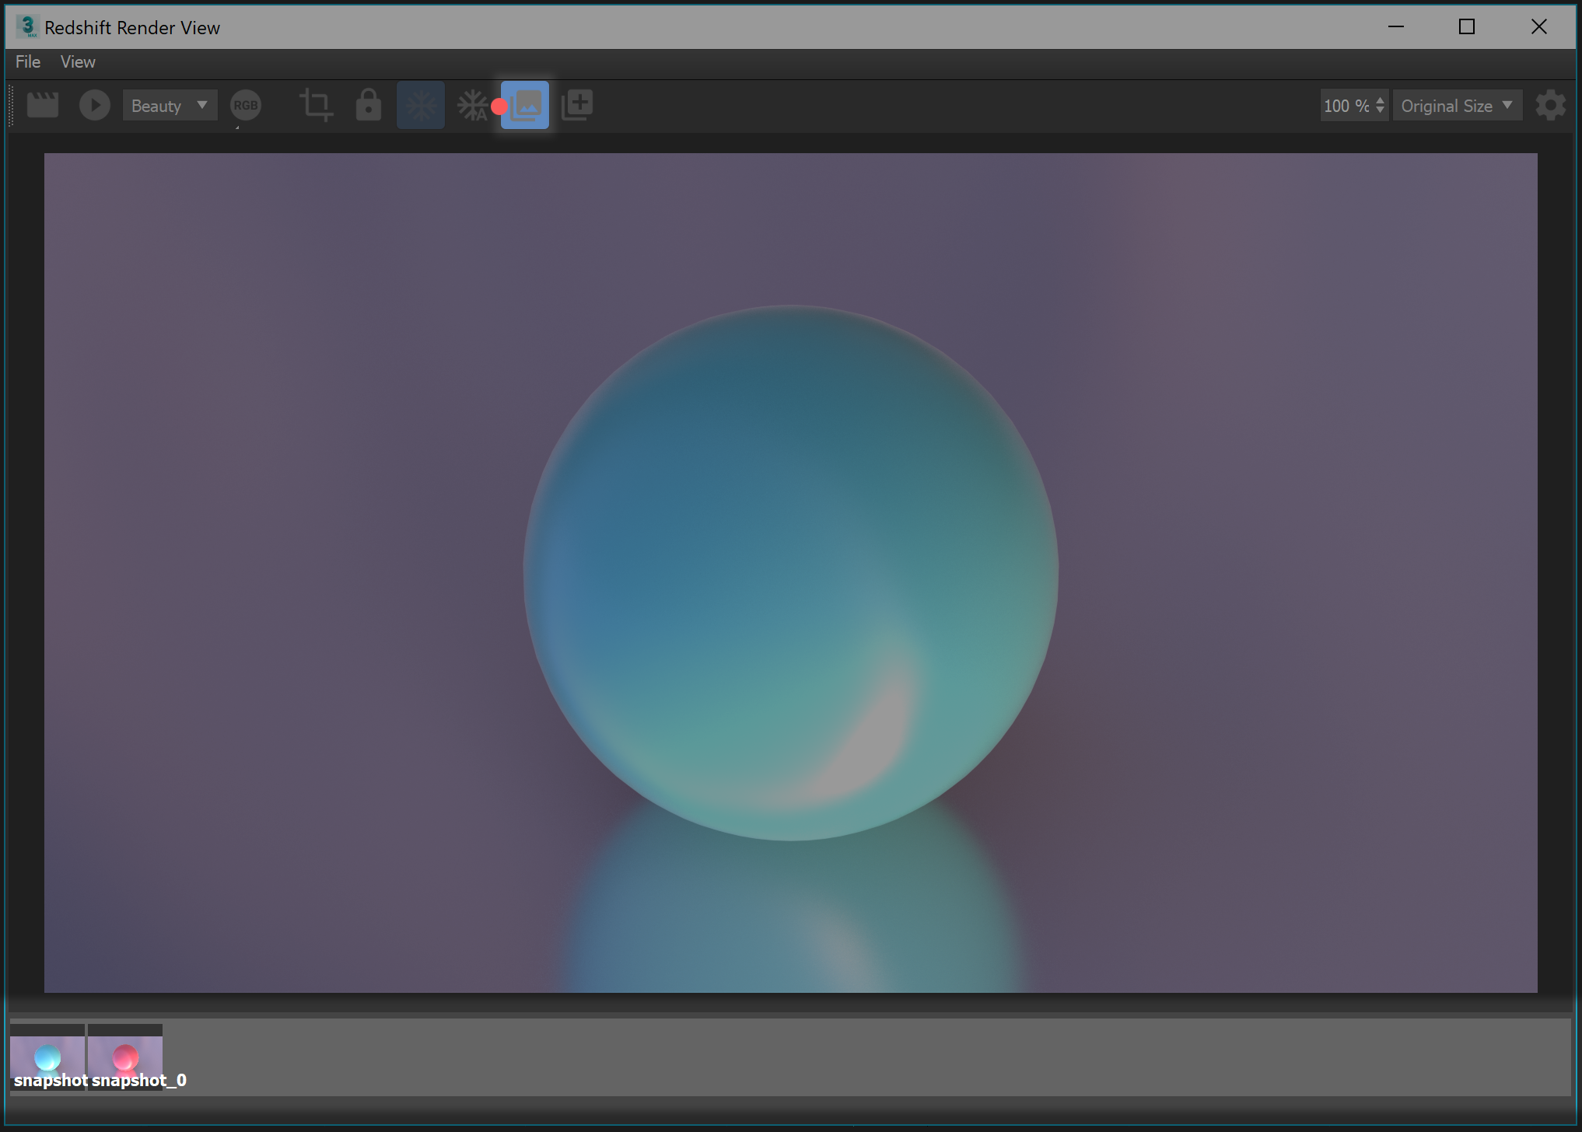This screenshot has width=1582, height=1132.
Task: Select the blue sphere snapshot thumbnail
Action: tap(47, 1057)
